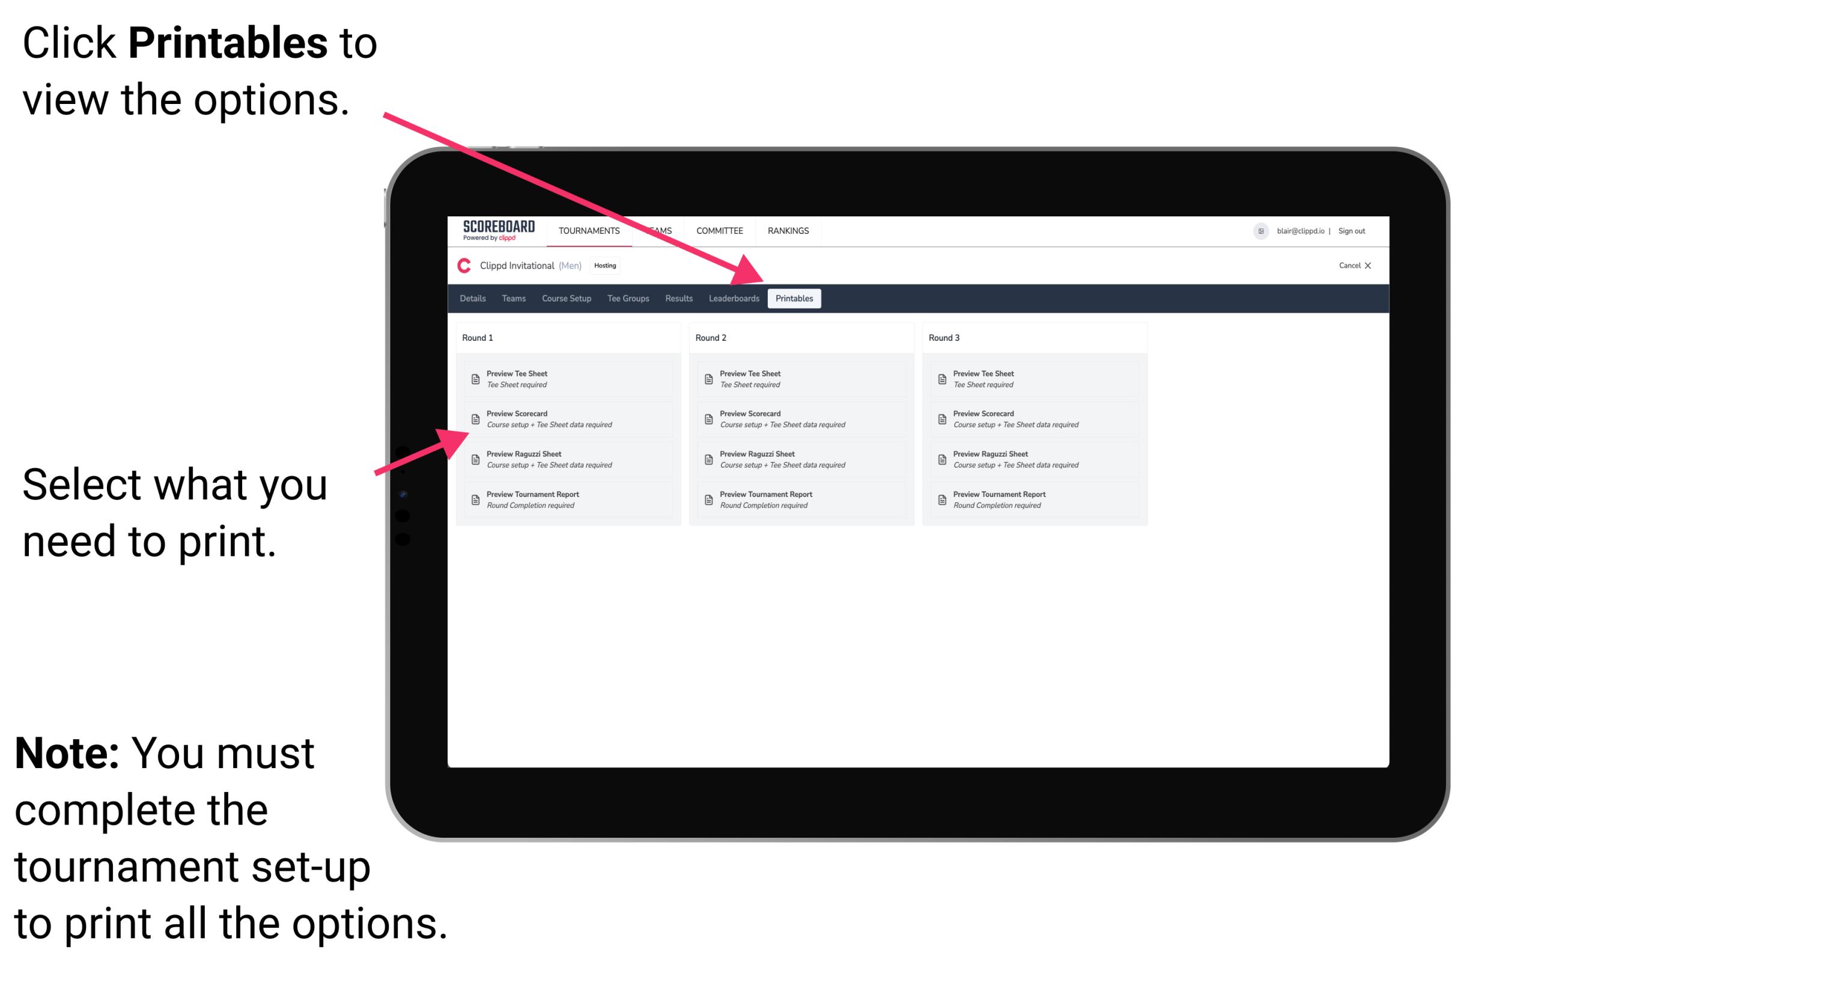This screenshot has width=1830, height=985.
Task: Select Preview Tee Sheet for Round 2
Action: coord(749,379)
